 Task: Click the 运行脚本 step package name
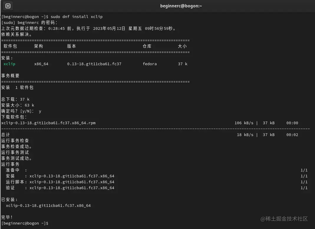[72, 182]
